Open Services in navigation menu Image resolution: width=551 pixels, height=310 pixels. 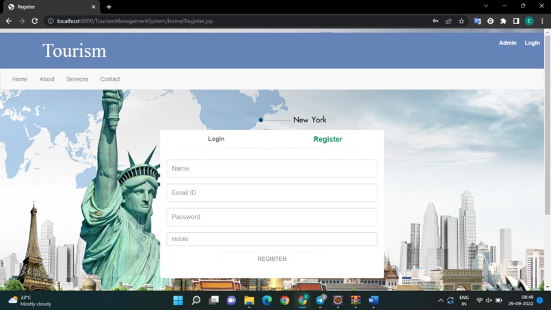point(77,79)
